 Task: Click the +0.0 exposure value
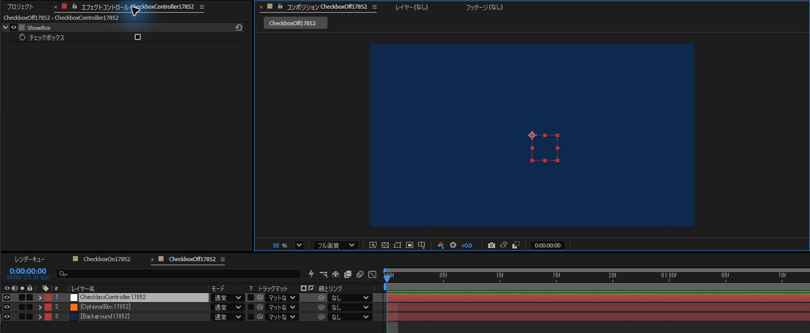(x=466, y=245)
